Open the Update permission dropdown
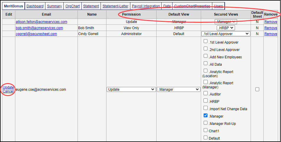281x142 pixels. (x=131, y=89)
